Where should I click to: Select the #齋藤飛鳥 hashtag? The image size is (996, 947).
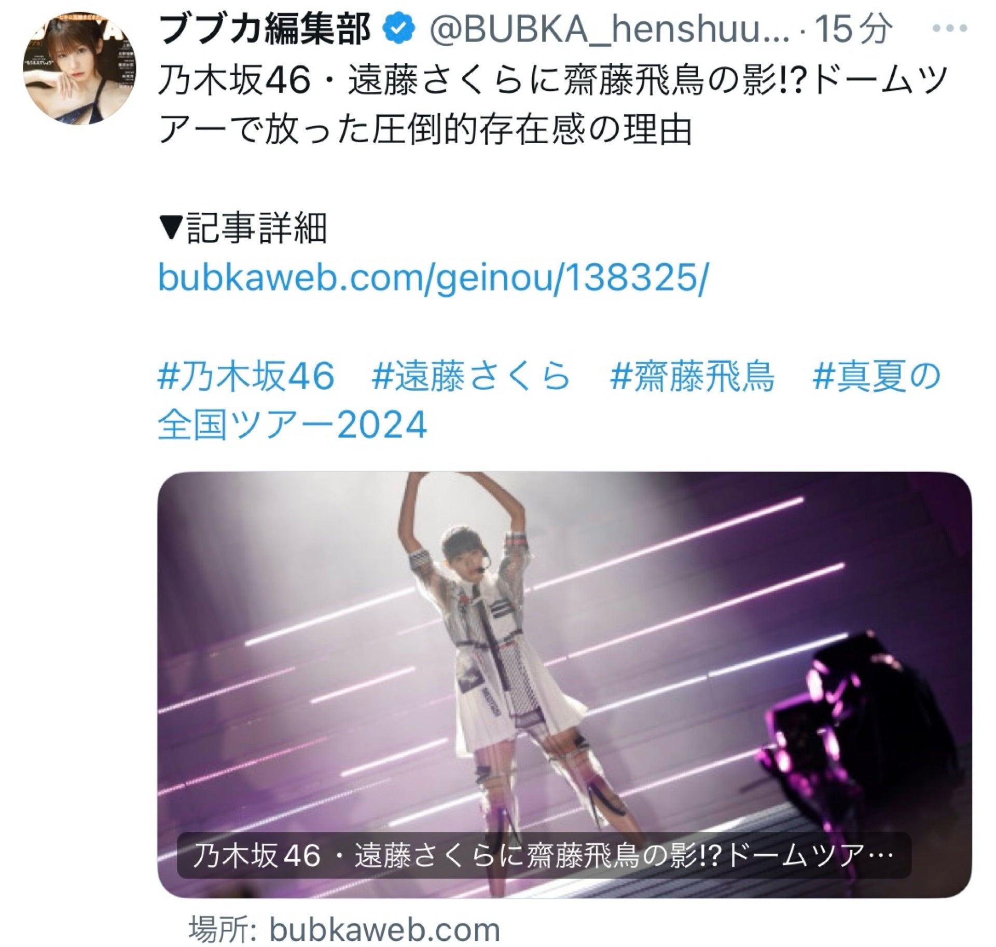(x=691, y=377)
